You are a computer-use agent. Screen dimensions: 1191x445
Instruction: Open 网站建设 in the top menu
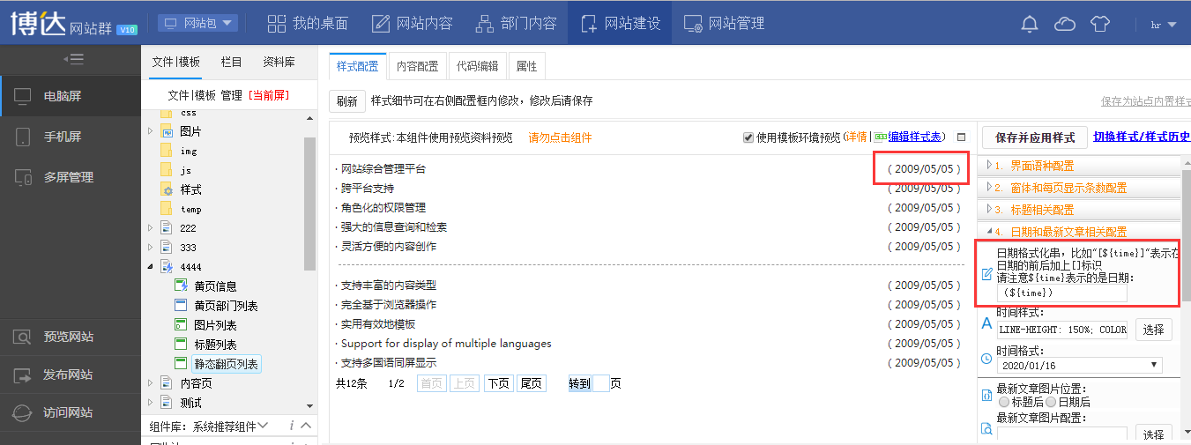620,23
